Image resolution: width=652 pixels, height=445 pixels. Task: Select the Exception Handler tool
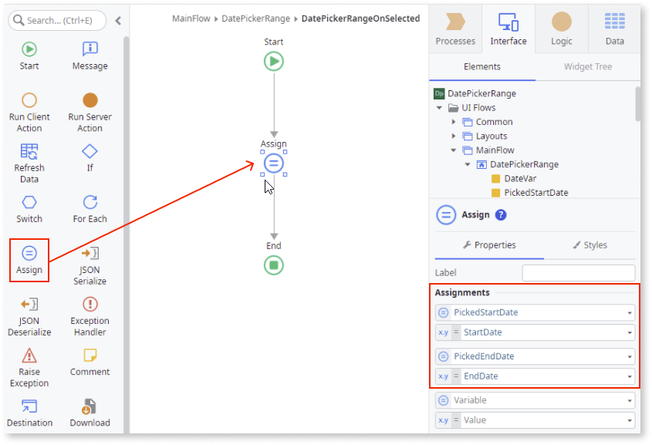pyautogui.click(x=89, y=314)
